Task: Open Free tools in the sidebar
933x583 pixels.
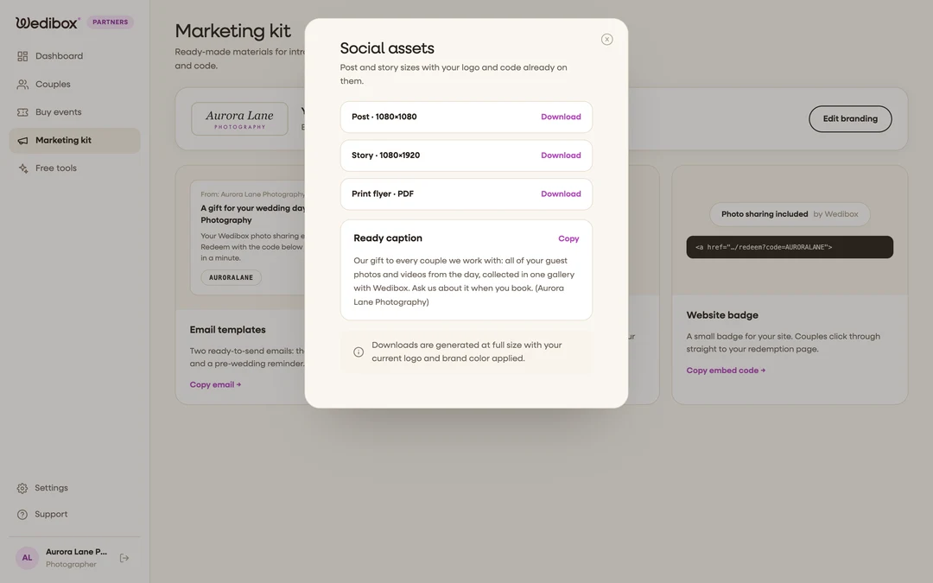Action: coord(74,168)
